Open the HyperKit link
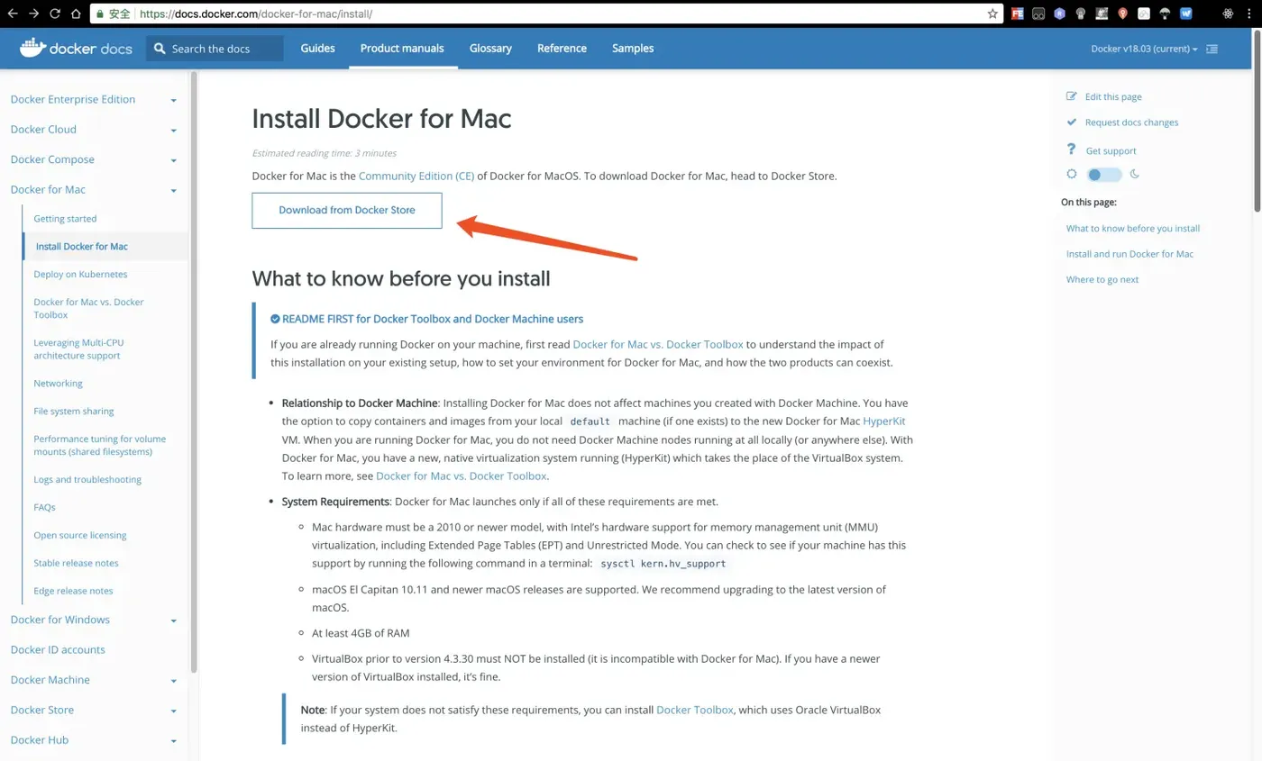This screenshot has width=1262, height=761. point(884,421)
